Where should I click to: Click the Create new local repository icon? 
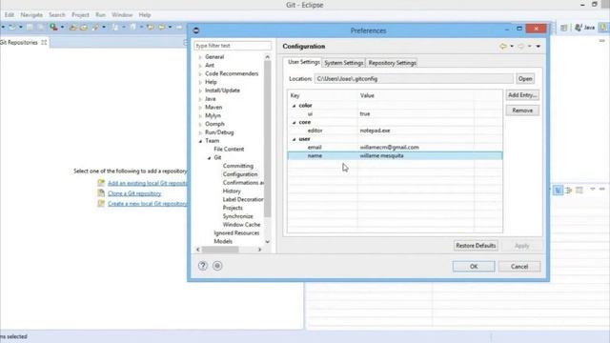(x=101, y=203)
